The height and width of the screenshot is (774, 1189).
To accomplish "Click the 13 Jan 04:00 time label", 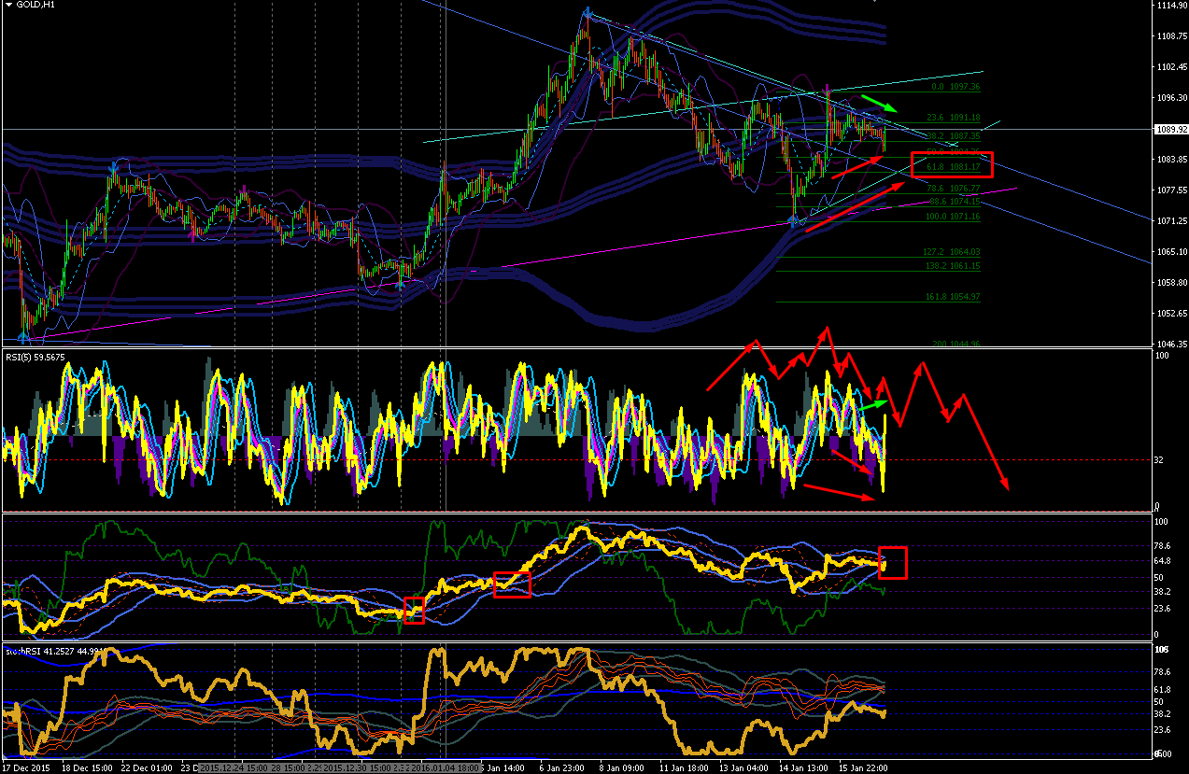I will (x=743, y=767).
